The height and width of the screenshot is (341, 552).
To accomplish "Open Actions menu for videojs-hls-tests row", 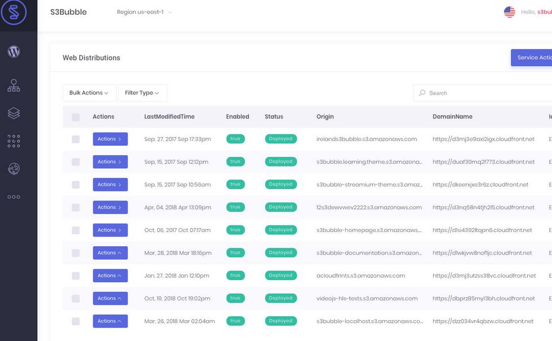I will [x=110, y=299].
